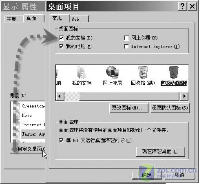Select the full recycle bin icon 回收站(满)
This screenshot has width=199, height=184.
(x=143, y=72)
